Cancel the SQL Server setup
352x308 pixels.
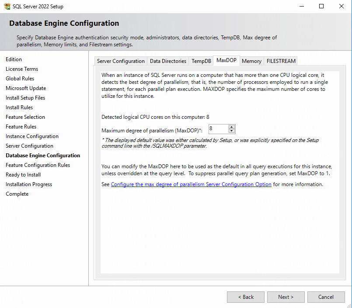326,297
